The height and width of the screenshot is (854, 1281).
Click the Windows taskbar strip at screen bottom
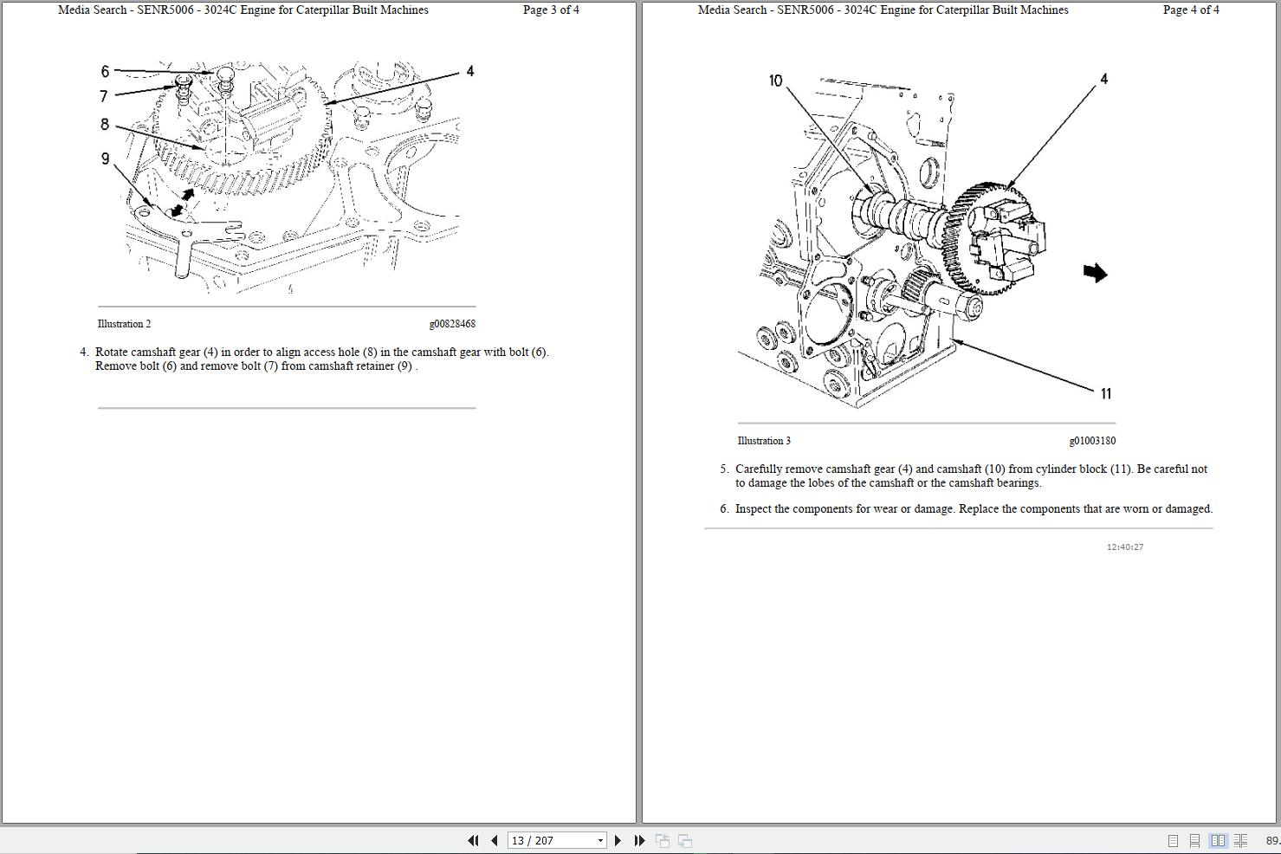(641, 852)
